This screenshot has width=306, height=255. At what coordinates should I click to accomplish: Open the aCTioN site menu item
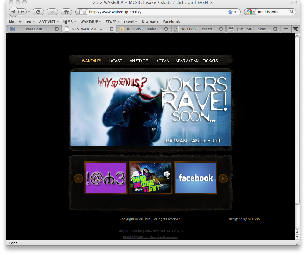point(163,61)
